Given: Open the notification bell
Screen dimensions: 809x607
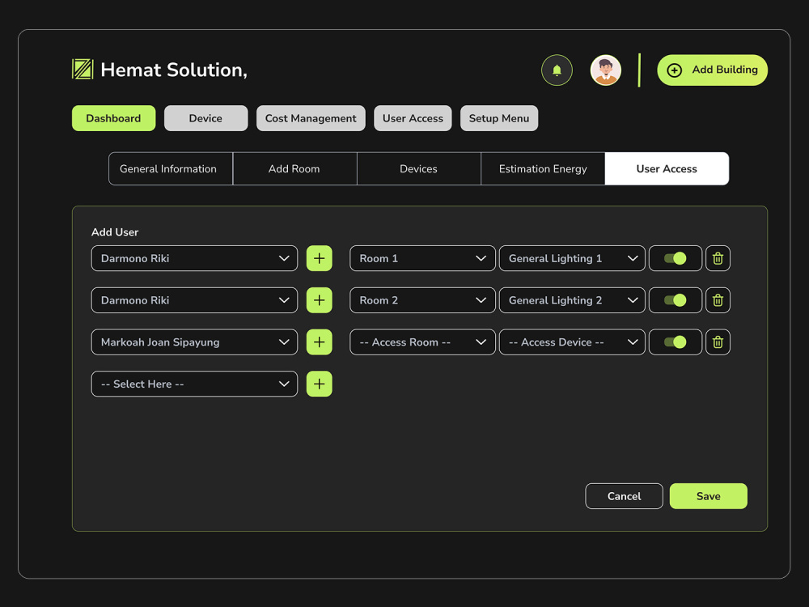Looking at the screenshot, I should pos(557,70).
